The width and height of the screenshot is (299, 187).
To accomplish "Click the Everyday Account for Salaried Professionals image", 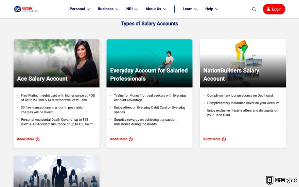I will [149, 63].
